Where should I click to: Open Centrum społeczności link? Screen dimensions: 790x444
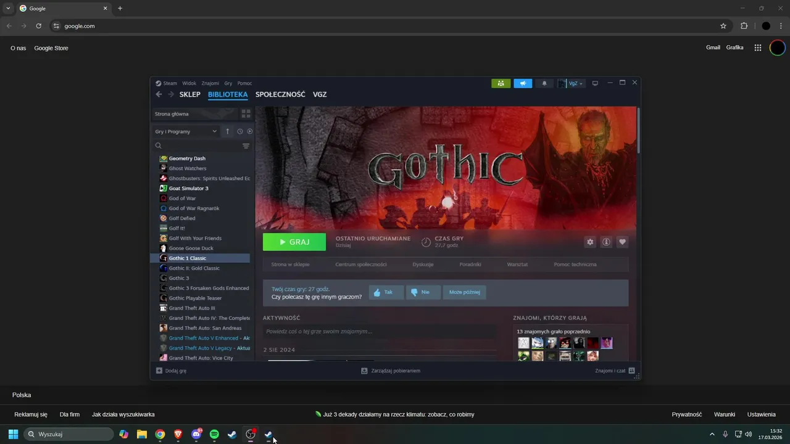tap(361, 265)
